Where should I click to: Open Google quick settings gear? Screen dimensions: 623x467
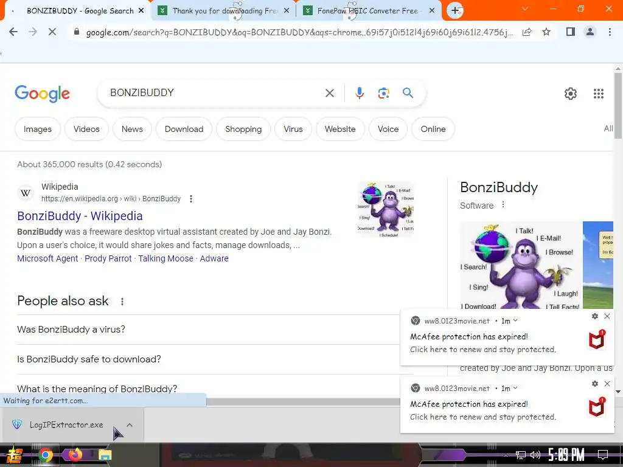tap(571, 93)
